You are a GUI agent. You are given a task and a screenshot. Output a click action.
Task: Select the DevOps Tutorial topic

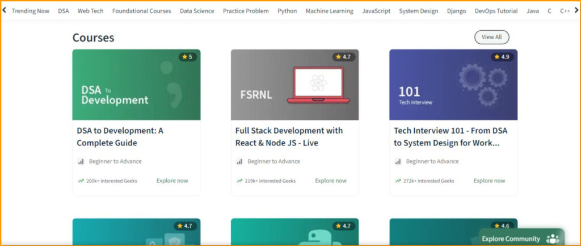(496, 11)
